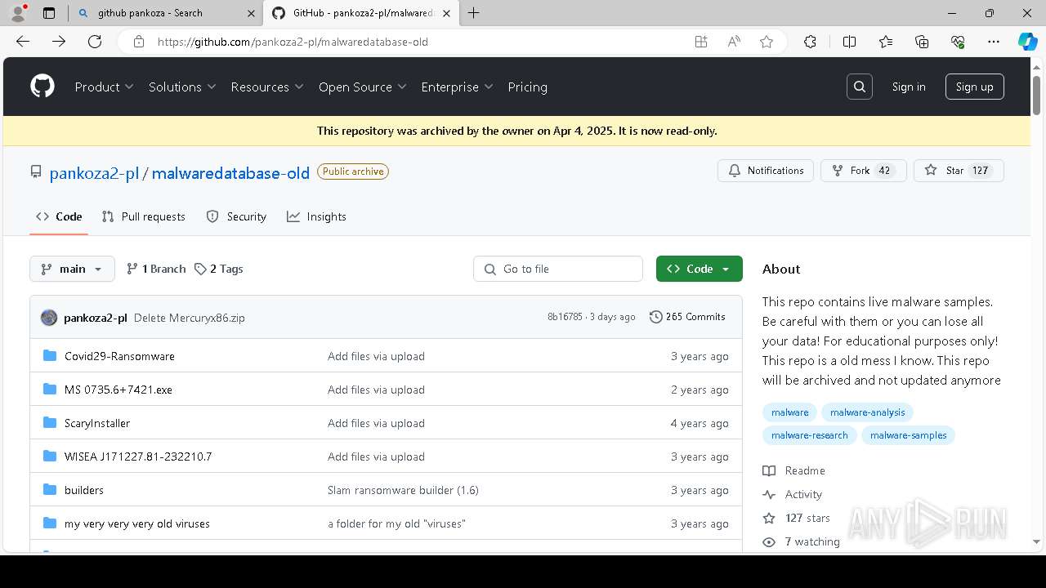1046x588 pixels.
Task: Open the Read aloud icon in address bar
Action: [x=734, y=42]
